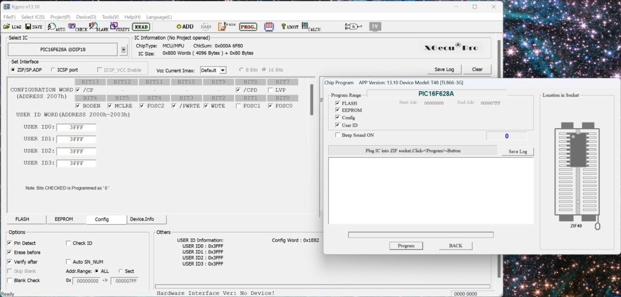Click the RAM test toolbar icon

(x=206, y=26)
